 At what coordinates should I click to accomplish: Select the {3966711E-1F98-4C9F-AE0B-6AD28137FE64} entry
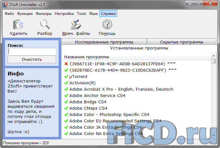coord(123,64)
